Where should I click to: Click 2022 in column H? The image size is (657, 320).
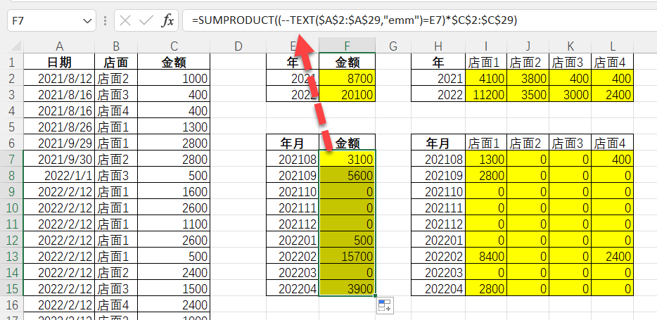(438, 94)
